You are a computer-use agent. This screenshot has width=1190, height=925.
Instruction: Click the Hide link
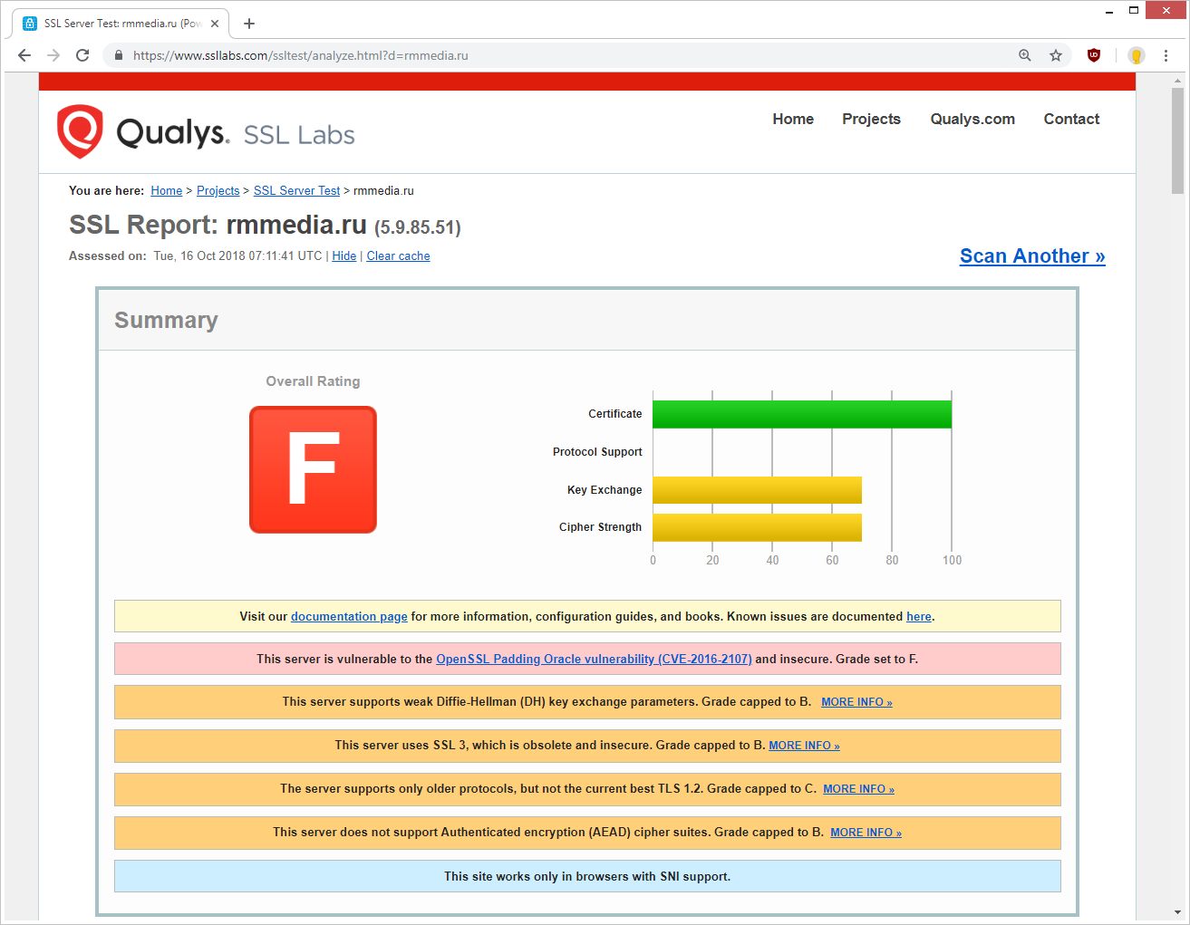tap(344, 256)
